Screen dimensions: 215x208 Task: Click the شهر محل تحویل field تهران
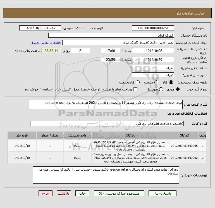click(x=153, y=75)
